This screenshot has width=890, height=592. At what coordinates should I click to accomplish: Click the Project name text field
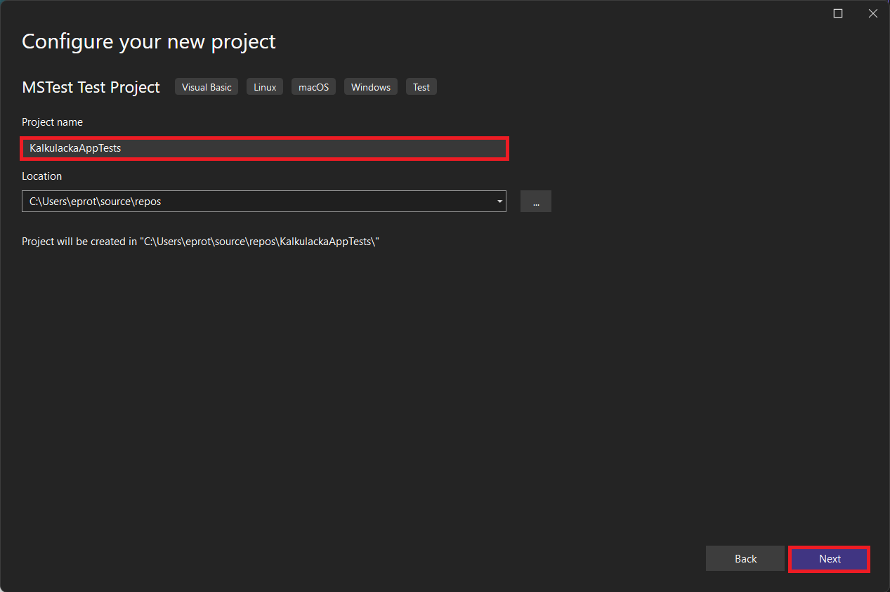264,149
